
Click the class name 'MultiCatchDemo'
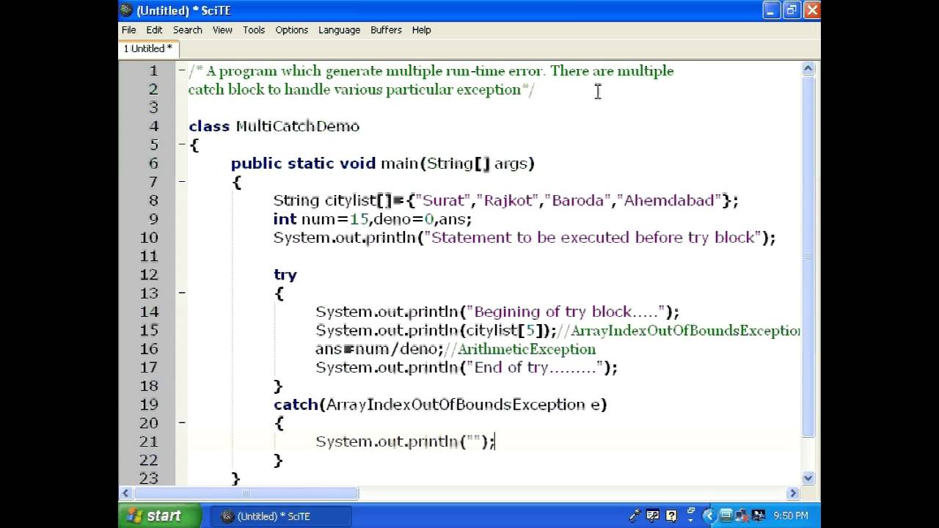point(298,126)
